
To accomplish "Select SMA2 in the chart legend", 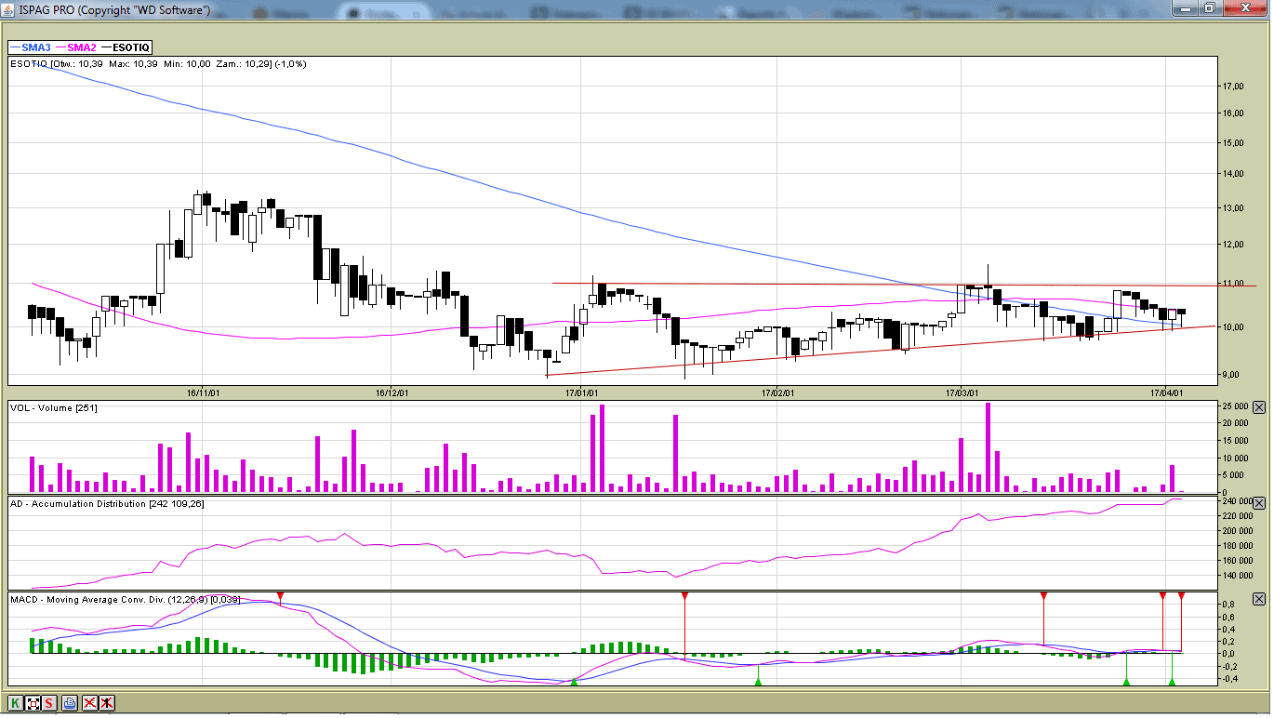I will (77, 47).
